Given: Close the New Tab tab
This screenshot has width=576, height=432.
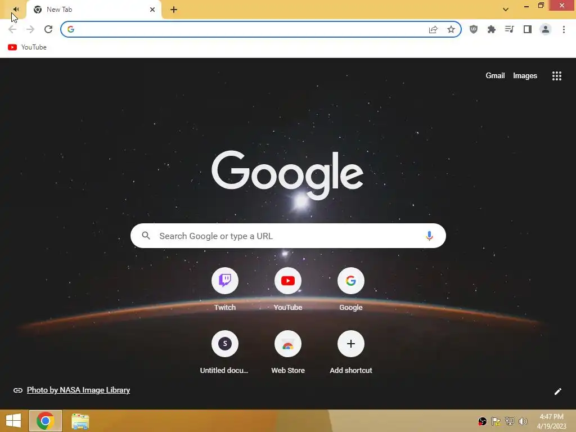Looking at the screenshot, I should coord(152,10).
